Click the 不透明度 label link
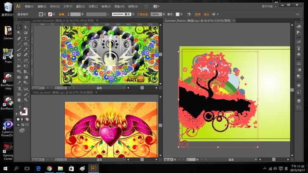This screenshot has height=173, width=308. (x=142, y=14)
